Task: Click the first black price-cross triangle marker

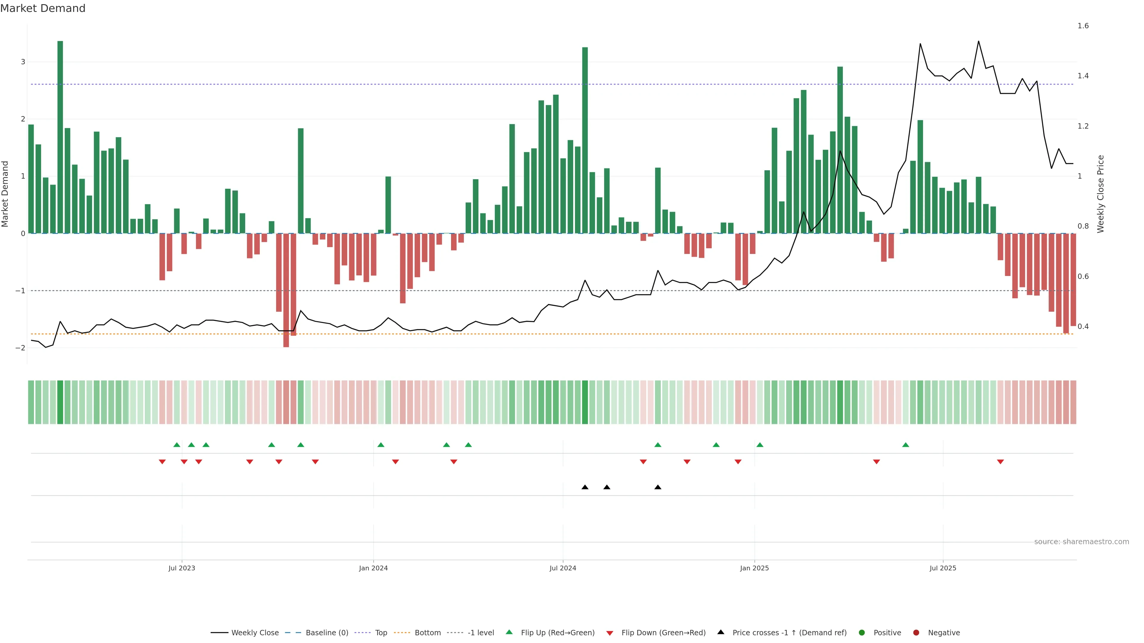Action: click(x=585, y=487)
